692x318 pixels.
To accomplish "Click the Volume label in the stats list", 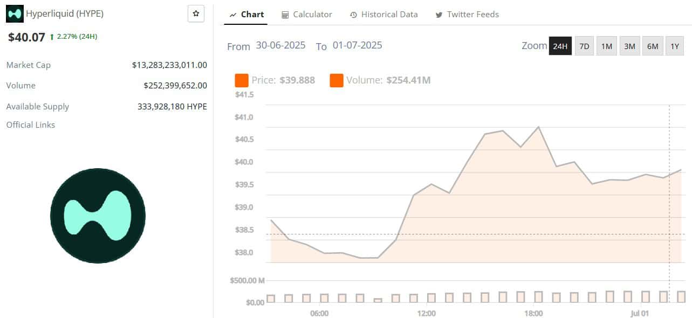I will point(20,85).
